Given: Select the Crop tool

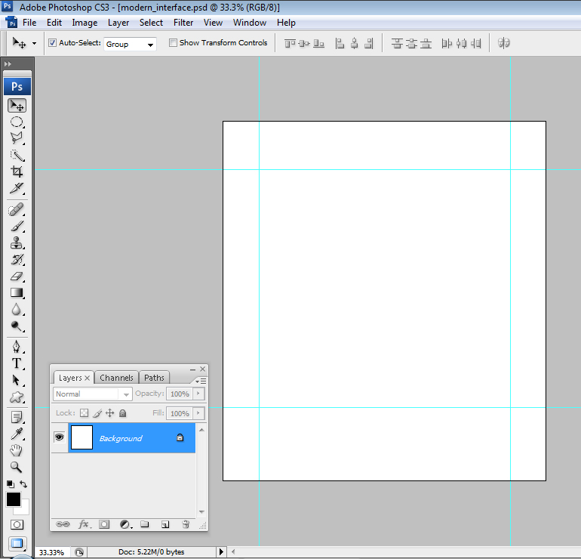Looking at the screenshot, I should coord(17,171).
